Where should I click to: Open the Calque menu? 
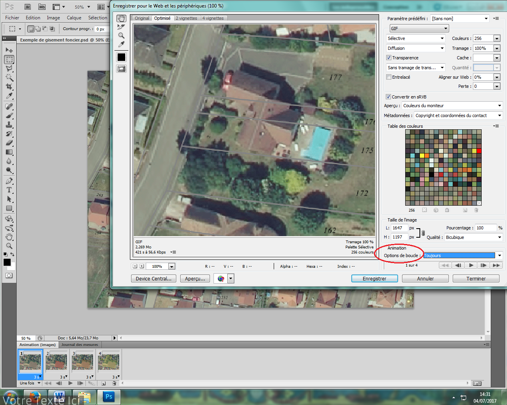click(x=74, y=18)
